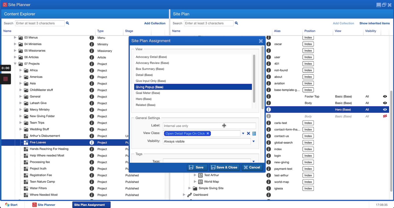Screen dimensions: 394x208
Task: Click Site Plan search input field
Action: tap(209, 23)
